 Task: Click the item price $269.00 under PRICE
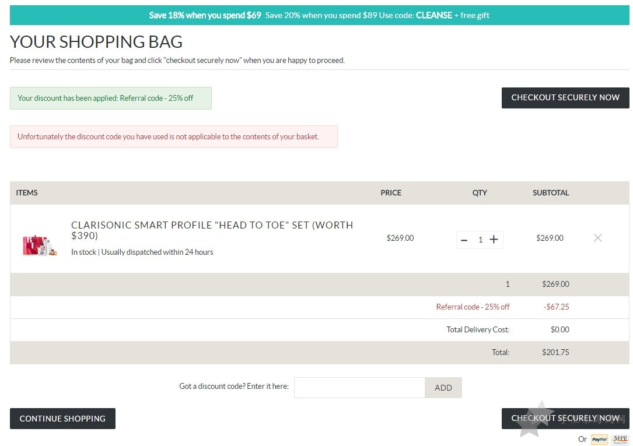(x=400, y=238)
